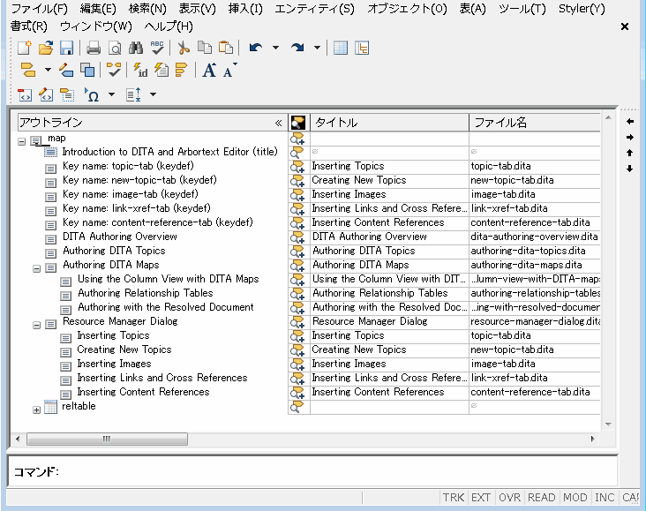
Task: Open the dropdown beside the Omega icon
Action: 112,94
